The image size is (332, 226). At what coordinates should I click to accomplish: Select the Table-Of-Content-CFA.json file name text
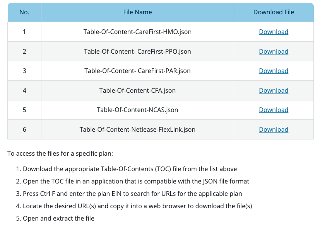tap(137, 90)
